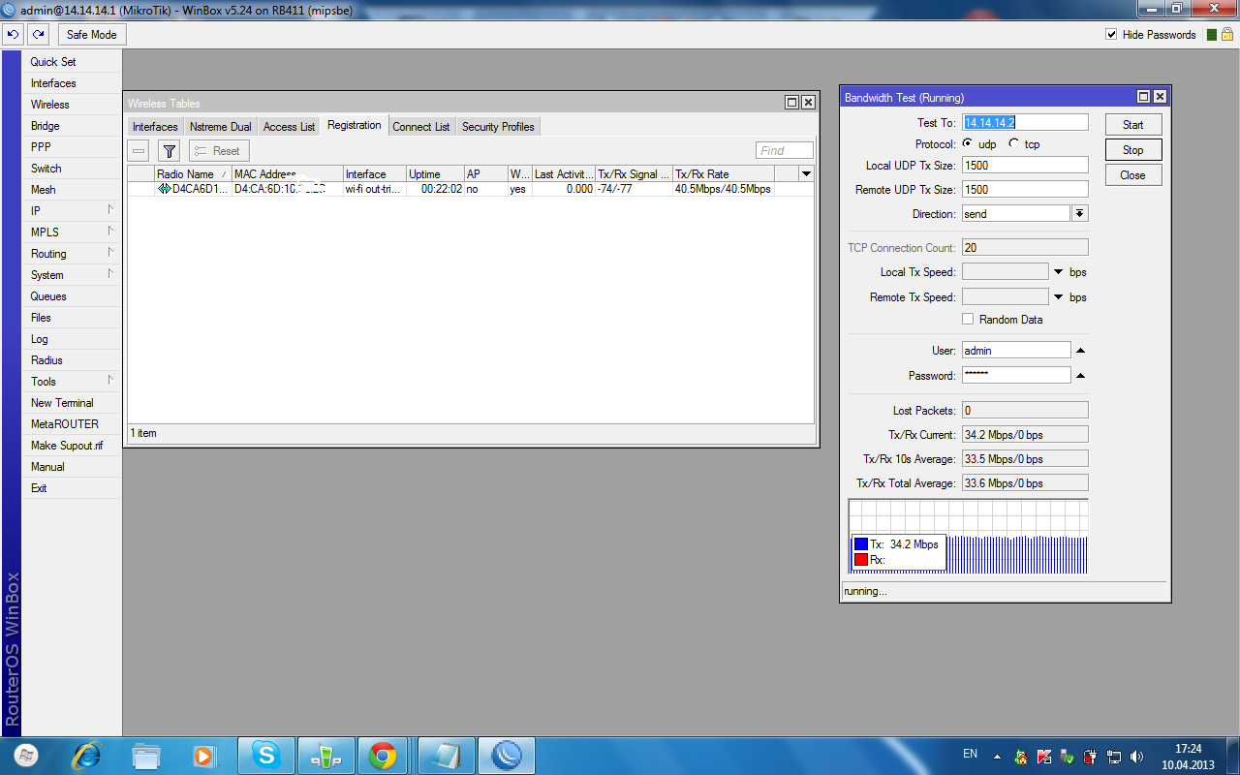Click the Tx/Rx Current value 34.2 Mbps/0 bps

click(x=1025, y=435)
